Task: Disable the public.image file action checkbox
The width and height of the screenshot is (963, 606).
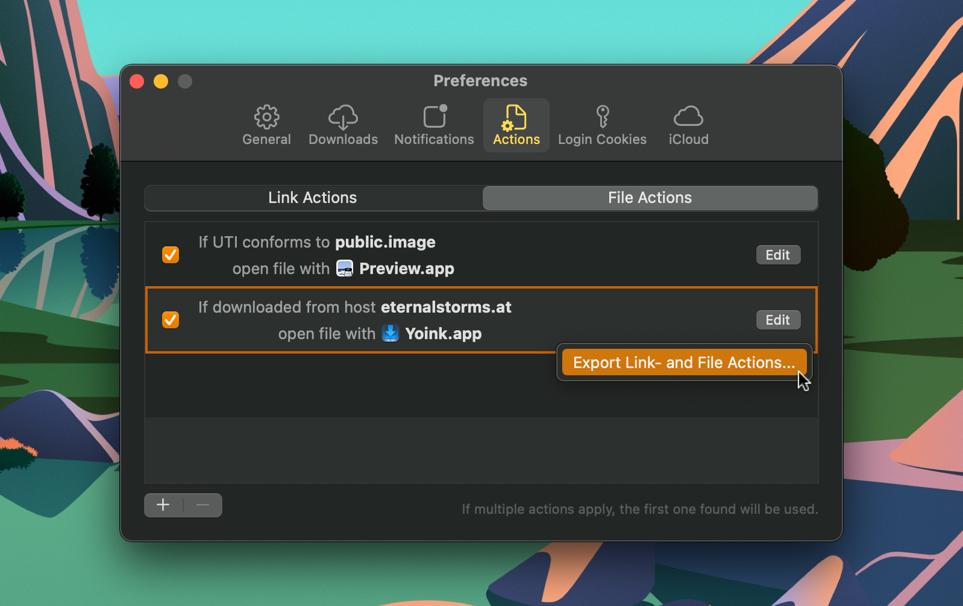Action: pos(171,255)
